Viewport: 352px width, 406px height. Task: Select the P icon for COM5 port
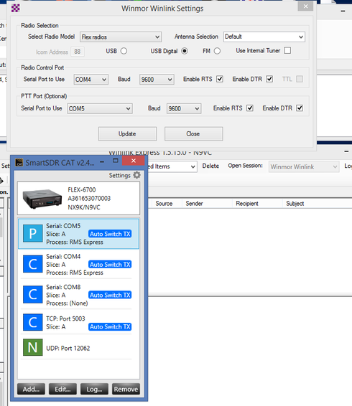(32, 234)
